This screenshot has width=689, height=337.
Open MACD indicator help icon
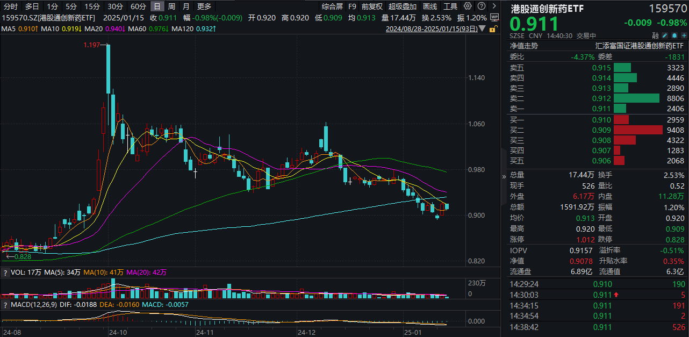pos(5,305)
